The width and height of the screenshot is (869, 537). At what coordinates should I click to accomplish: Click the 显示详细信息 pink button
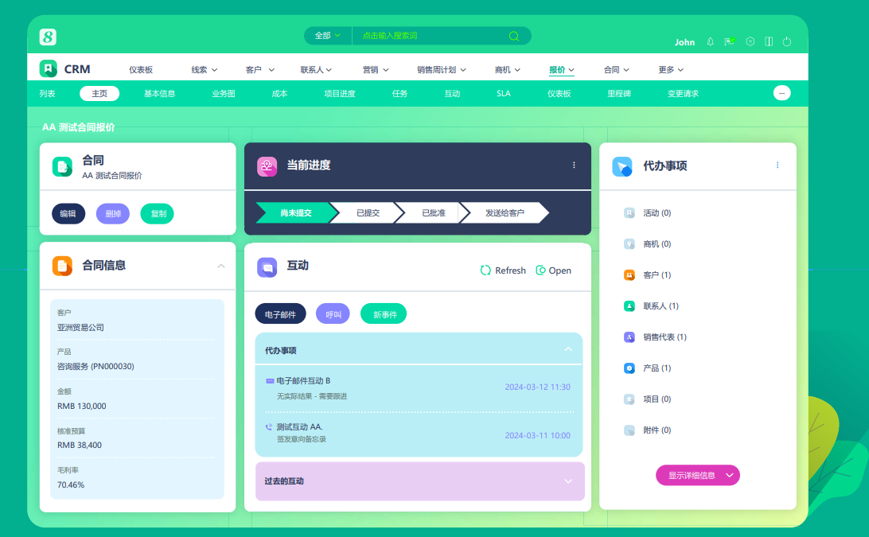click(698, 475)
